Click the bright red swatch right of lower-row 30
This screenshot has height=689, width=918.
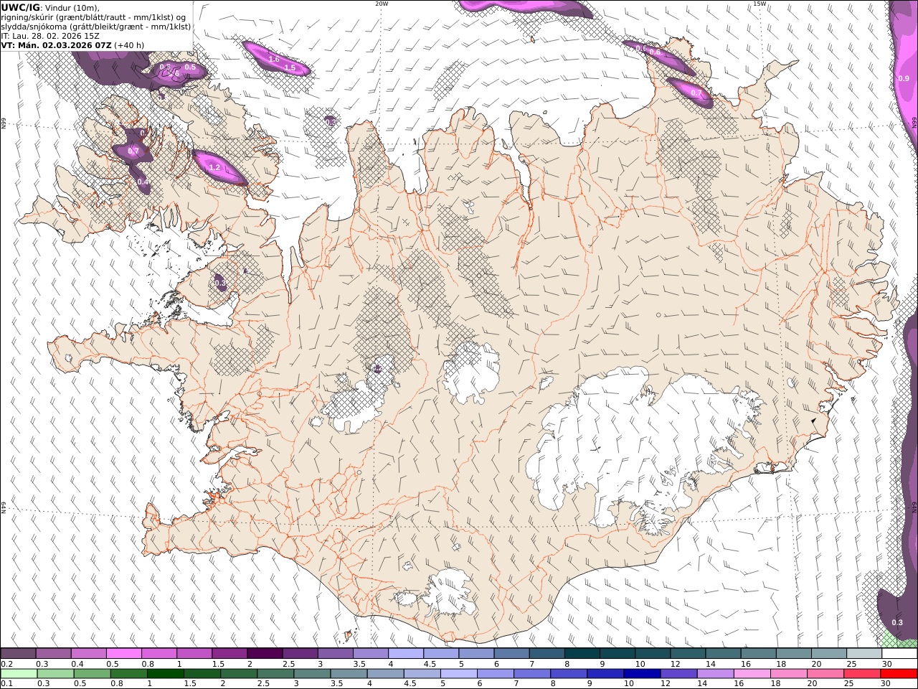coord(899,673)
